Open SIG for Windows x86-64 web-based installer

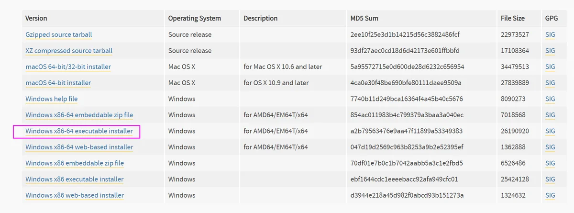coord(550,147)
